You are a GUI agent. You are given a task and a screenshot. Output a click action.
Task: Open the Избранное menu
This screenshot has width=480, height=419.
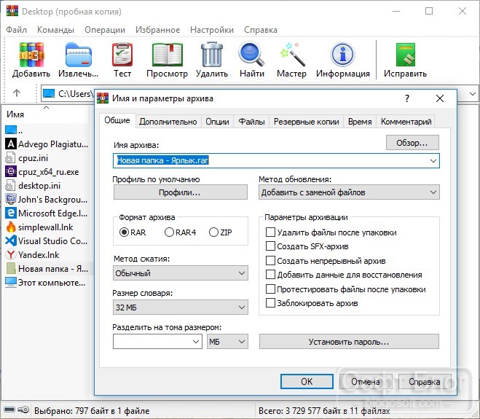click(157, 30)
